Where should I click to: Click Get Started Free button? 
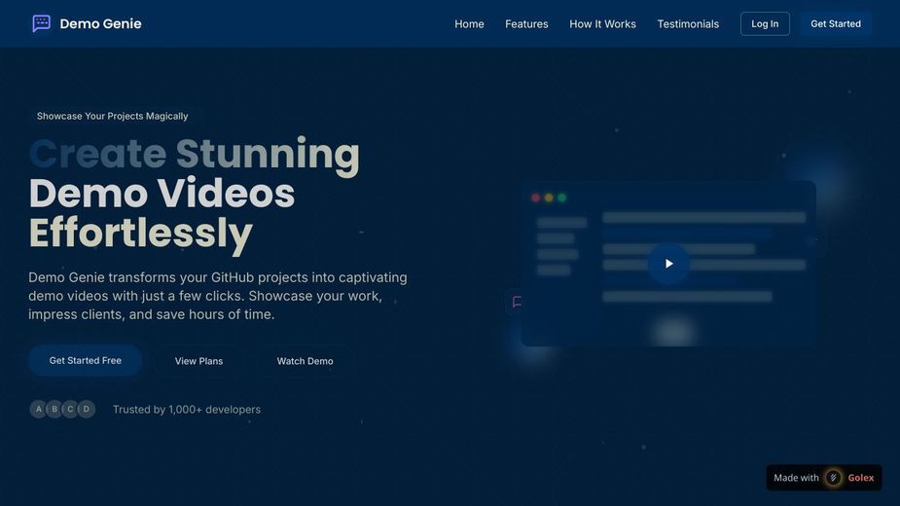coord(86,361)
